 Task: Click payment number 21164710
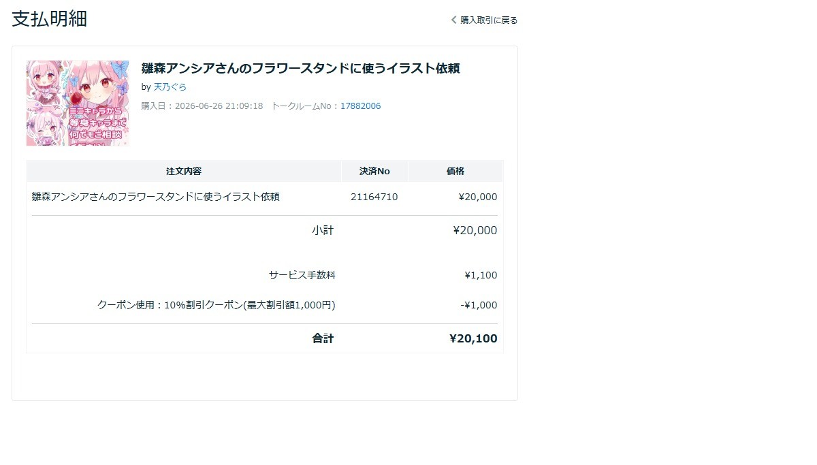pos(374,197)
